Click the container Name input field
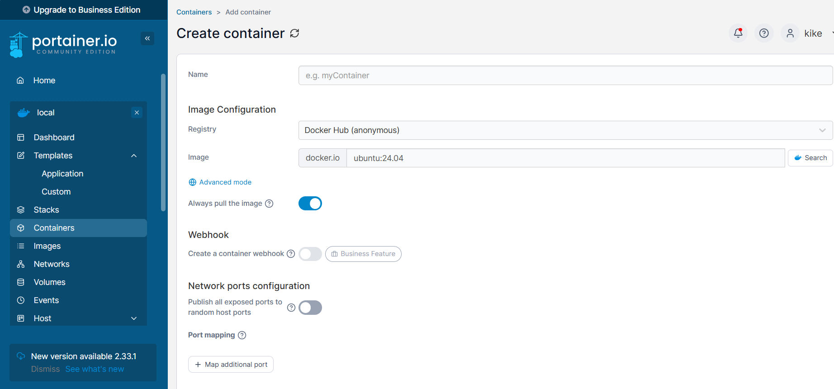 (x=565, y=76)
